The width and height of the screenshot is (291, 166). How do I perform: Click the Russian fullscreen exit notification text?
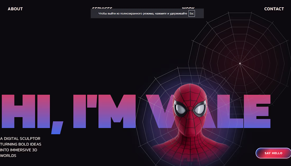coord(143,14)
